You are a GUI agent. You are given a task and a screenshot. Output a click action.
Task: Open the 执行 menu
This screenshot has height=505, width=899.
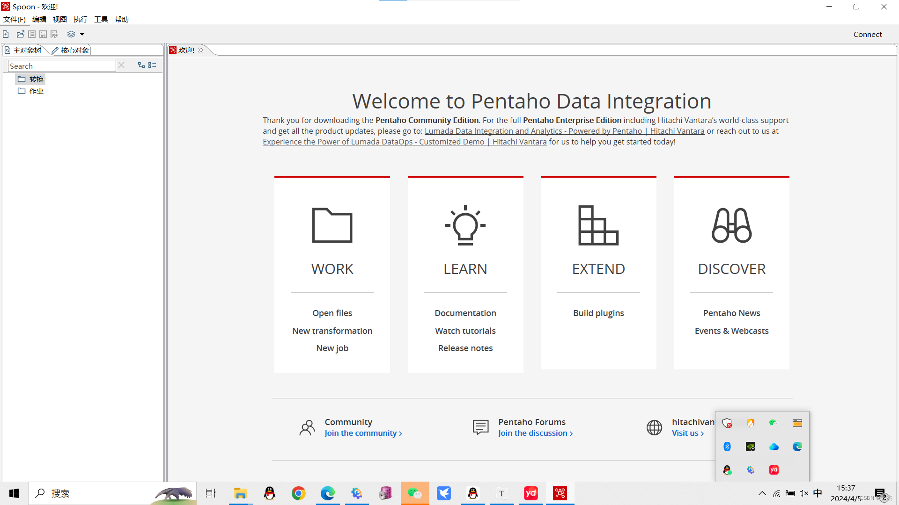tap(81, 19)
